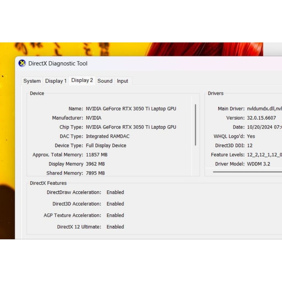Click the "Direct3D DDI:" label

[x=230, y=145]
